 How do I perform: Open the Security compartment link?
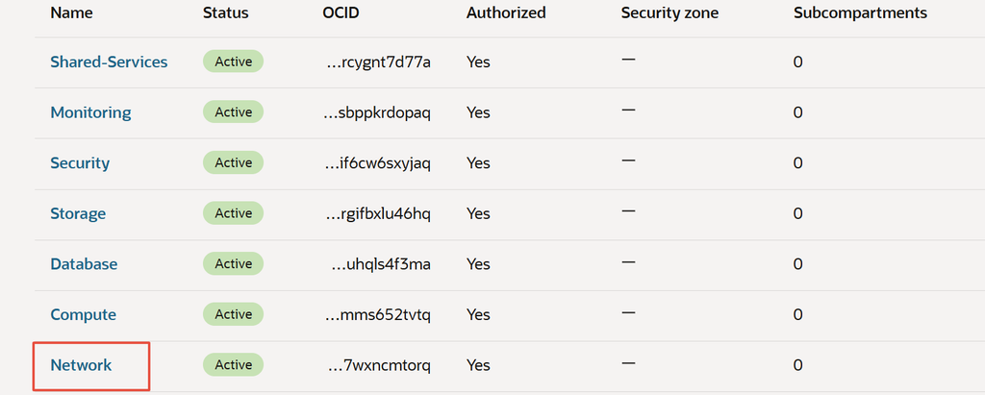pos(80,163)
